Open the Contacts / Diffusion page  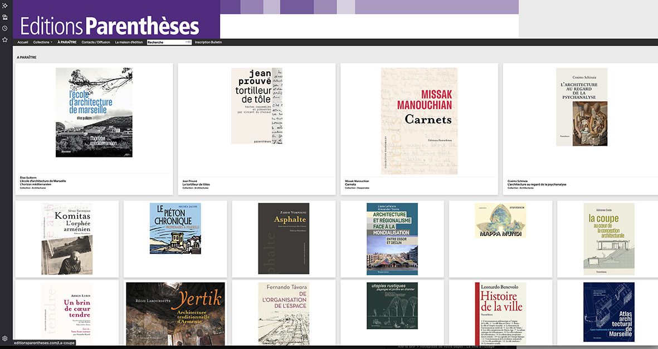pyautogui.click(x=96, y=42)
